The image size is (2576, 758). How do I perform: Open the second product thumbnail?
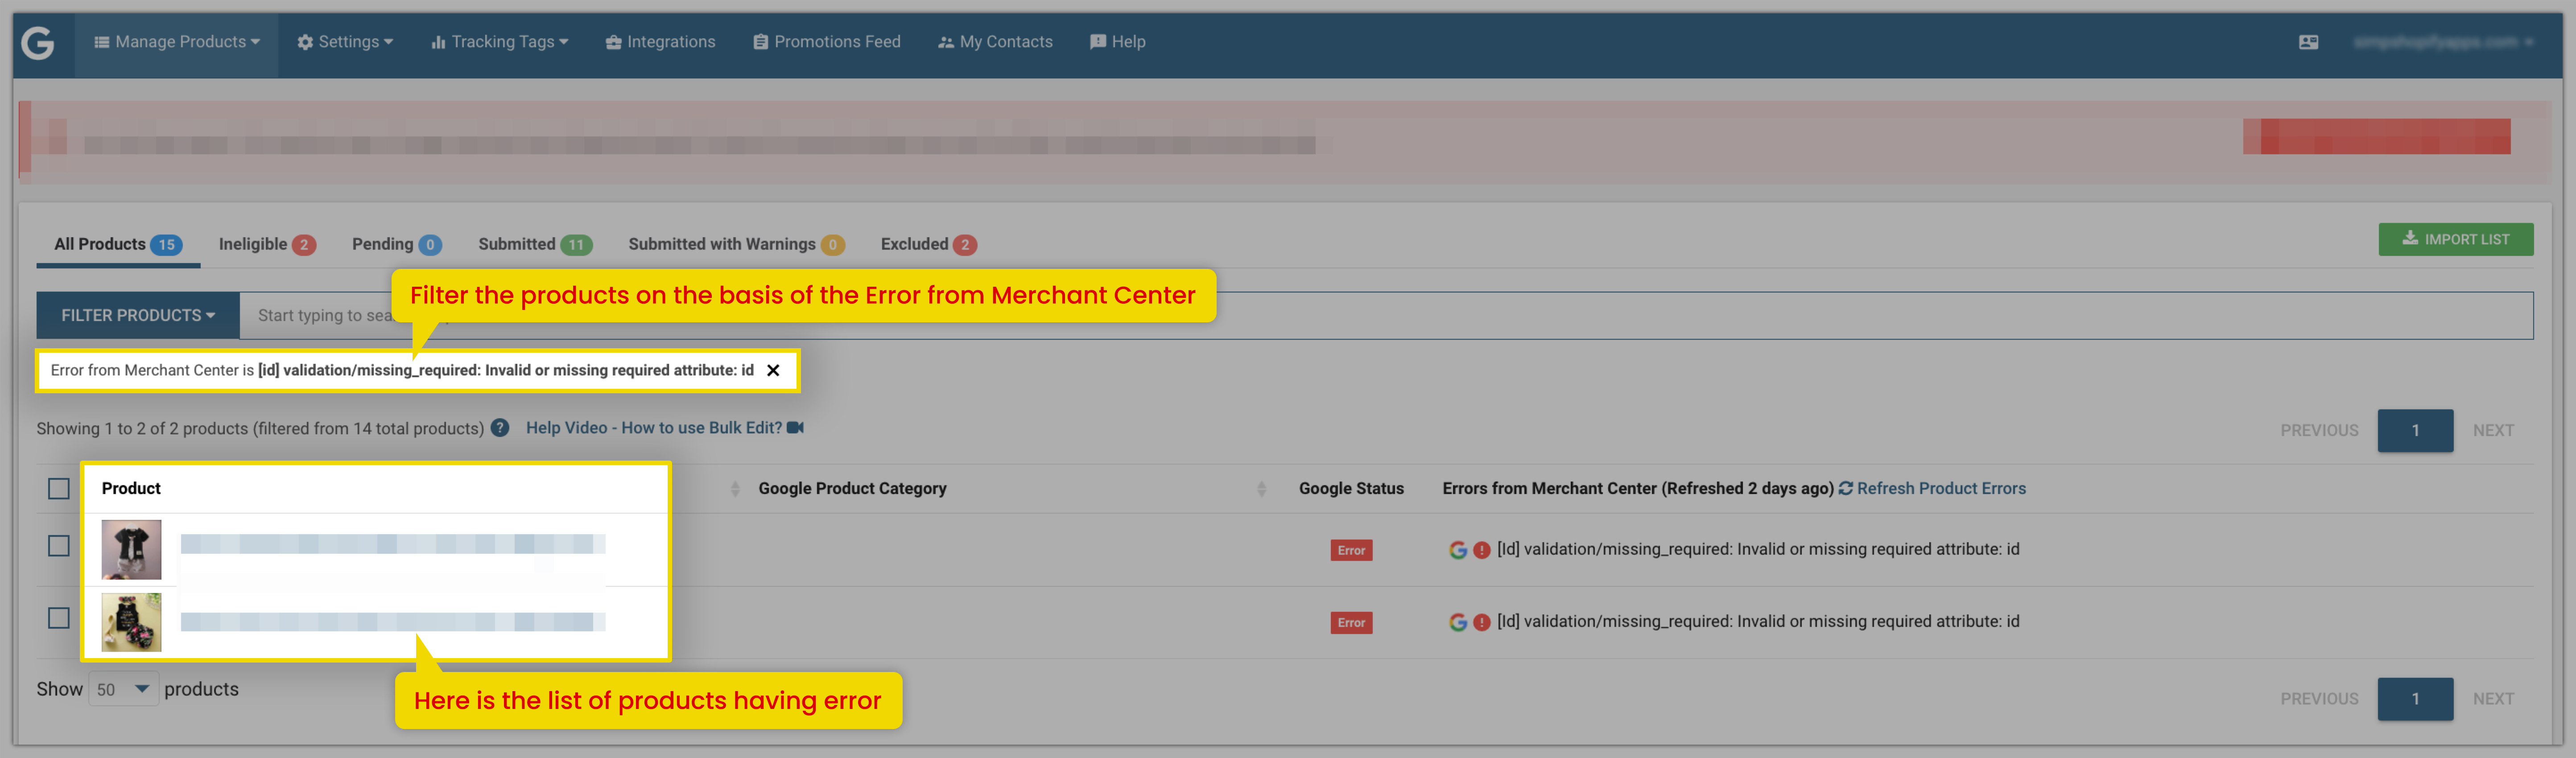(x=131, y=622)
